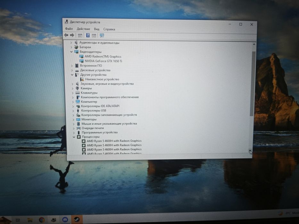
Task: Collapse the Процессоры node
Action: [x=74, y=137]
